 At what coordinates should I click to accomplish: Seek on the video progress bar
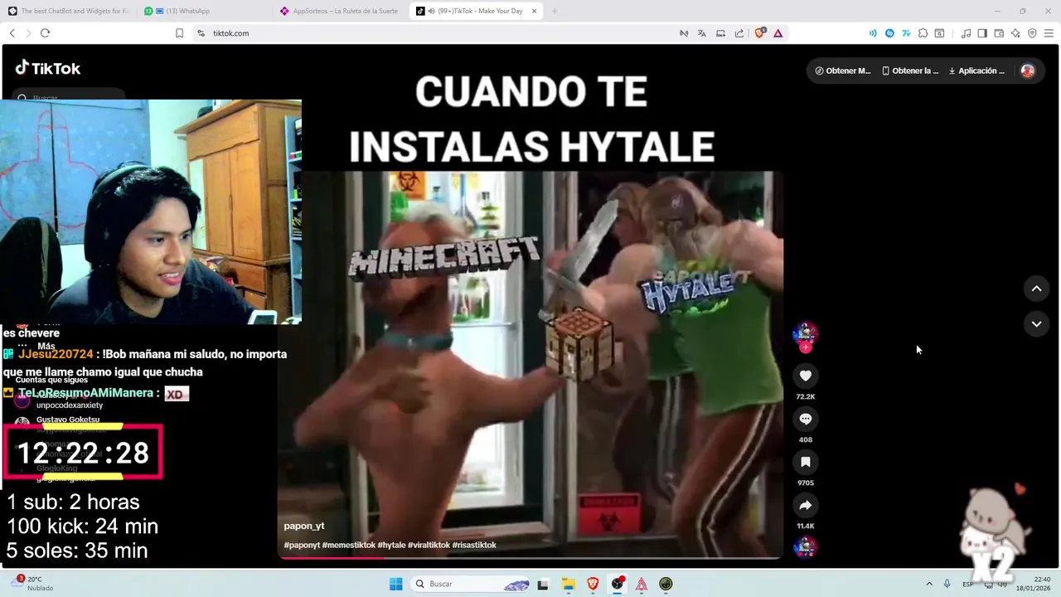530,557
